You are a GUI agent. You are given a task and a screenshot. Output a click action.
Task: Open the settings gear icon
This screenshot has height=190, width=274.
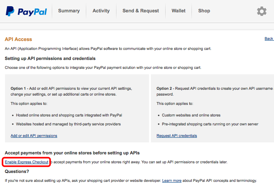pyautogui.click(x=262, y=11)
